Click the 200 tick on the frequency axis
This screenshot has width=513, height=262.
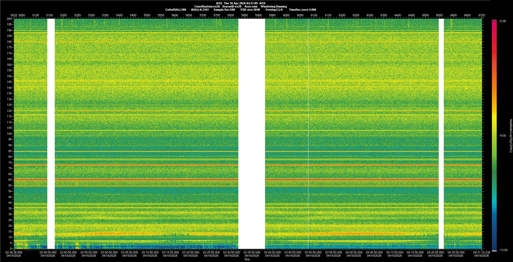[x=9, y=19]
